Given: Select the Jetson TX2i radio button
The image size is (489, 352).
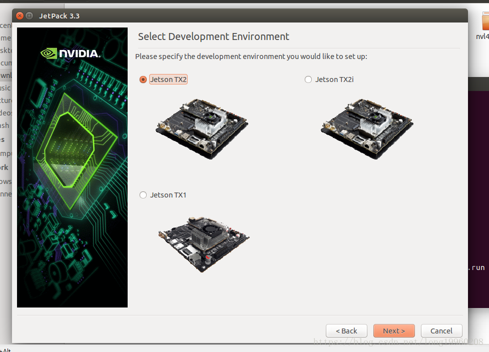Looking at the screenshot, I should 308,79.
